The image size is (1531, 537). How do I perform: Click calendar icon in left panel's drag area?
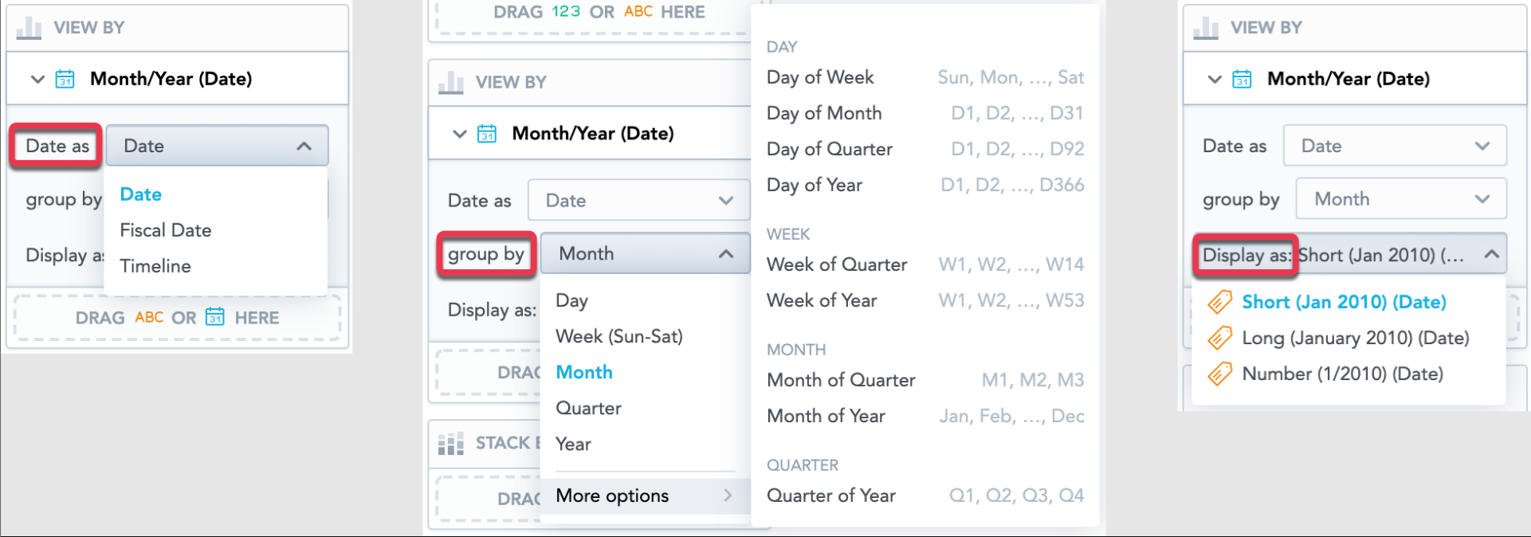pos(215,317)
